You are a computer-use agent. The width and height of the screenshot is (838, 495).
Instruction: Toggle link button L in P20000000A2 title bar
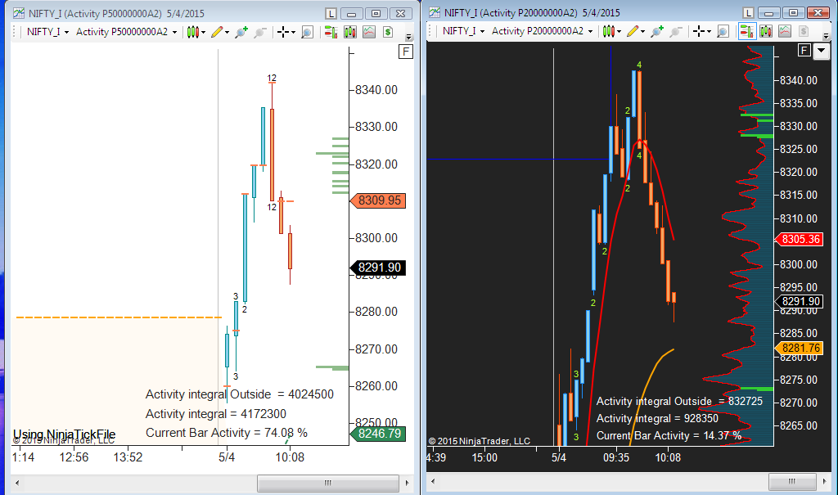pos(748,12)
